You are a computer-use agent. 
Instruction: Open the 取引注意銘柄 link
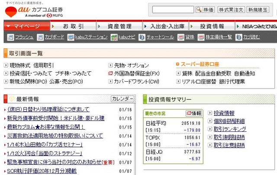coord(229,145)
